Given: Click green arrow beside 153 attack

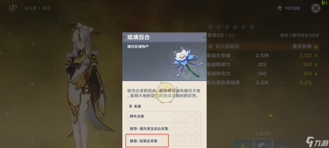Looking at the screenshot, I should (x=316, y=73).
